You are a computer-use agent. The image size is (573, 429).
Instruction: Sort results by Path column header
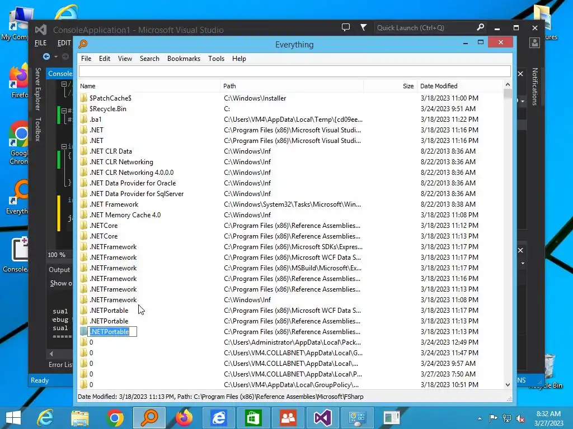click(x=292, y=86)
